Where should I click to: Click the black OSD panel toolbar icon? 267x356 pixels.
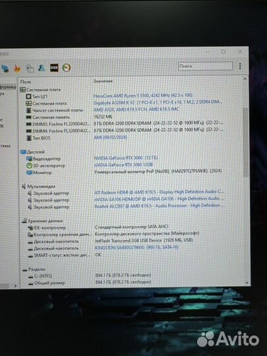point(54,68)
